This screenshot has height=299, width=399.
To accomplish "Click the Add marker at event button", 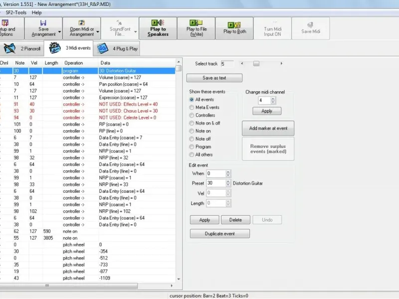I will click(x=268, y=128).
